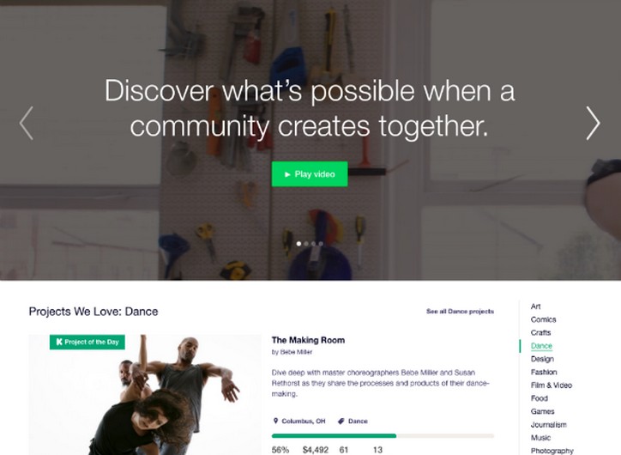Select the third carousel dot indicator

313,244
